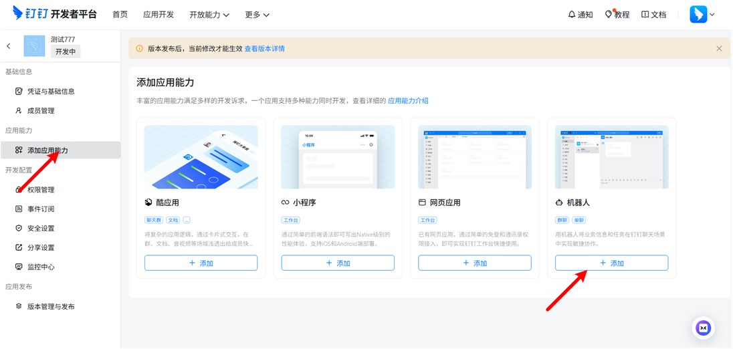733x349 pixels.
Task: Switch to 应用开发 in top navigation
Action: point(159,15)
